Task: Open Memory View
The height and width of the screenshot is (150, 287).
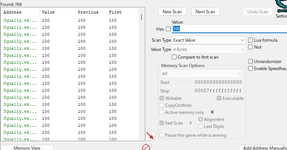Action: (27, 148)
